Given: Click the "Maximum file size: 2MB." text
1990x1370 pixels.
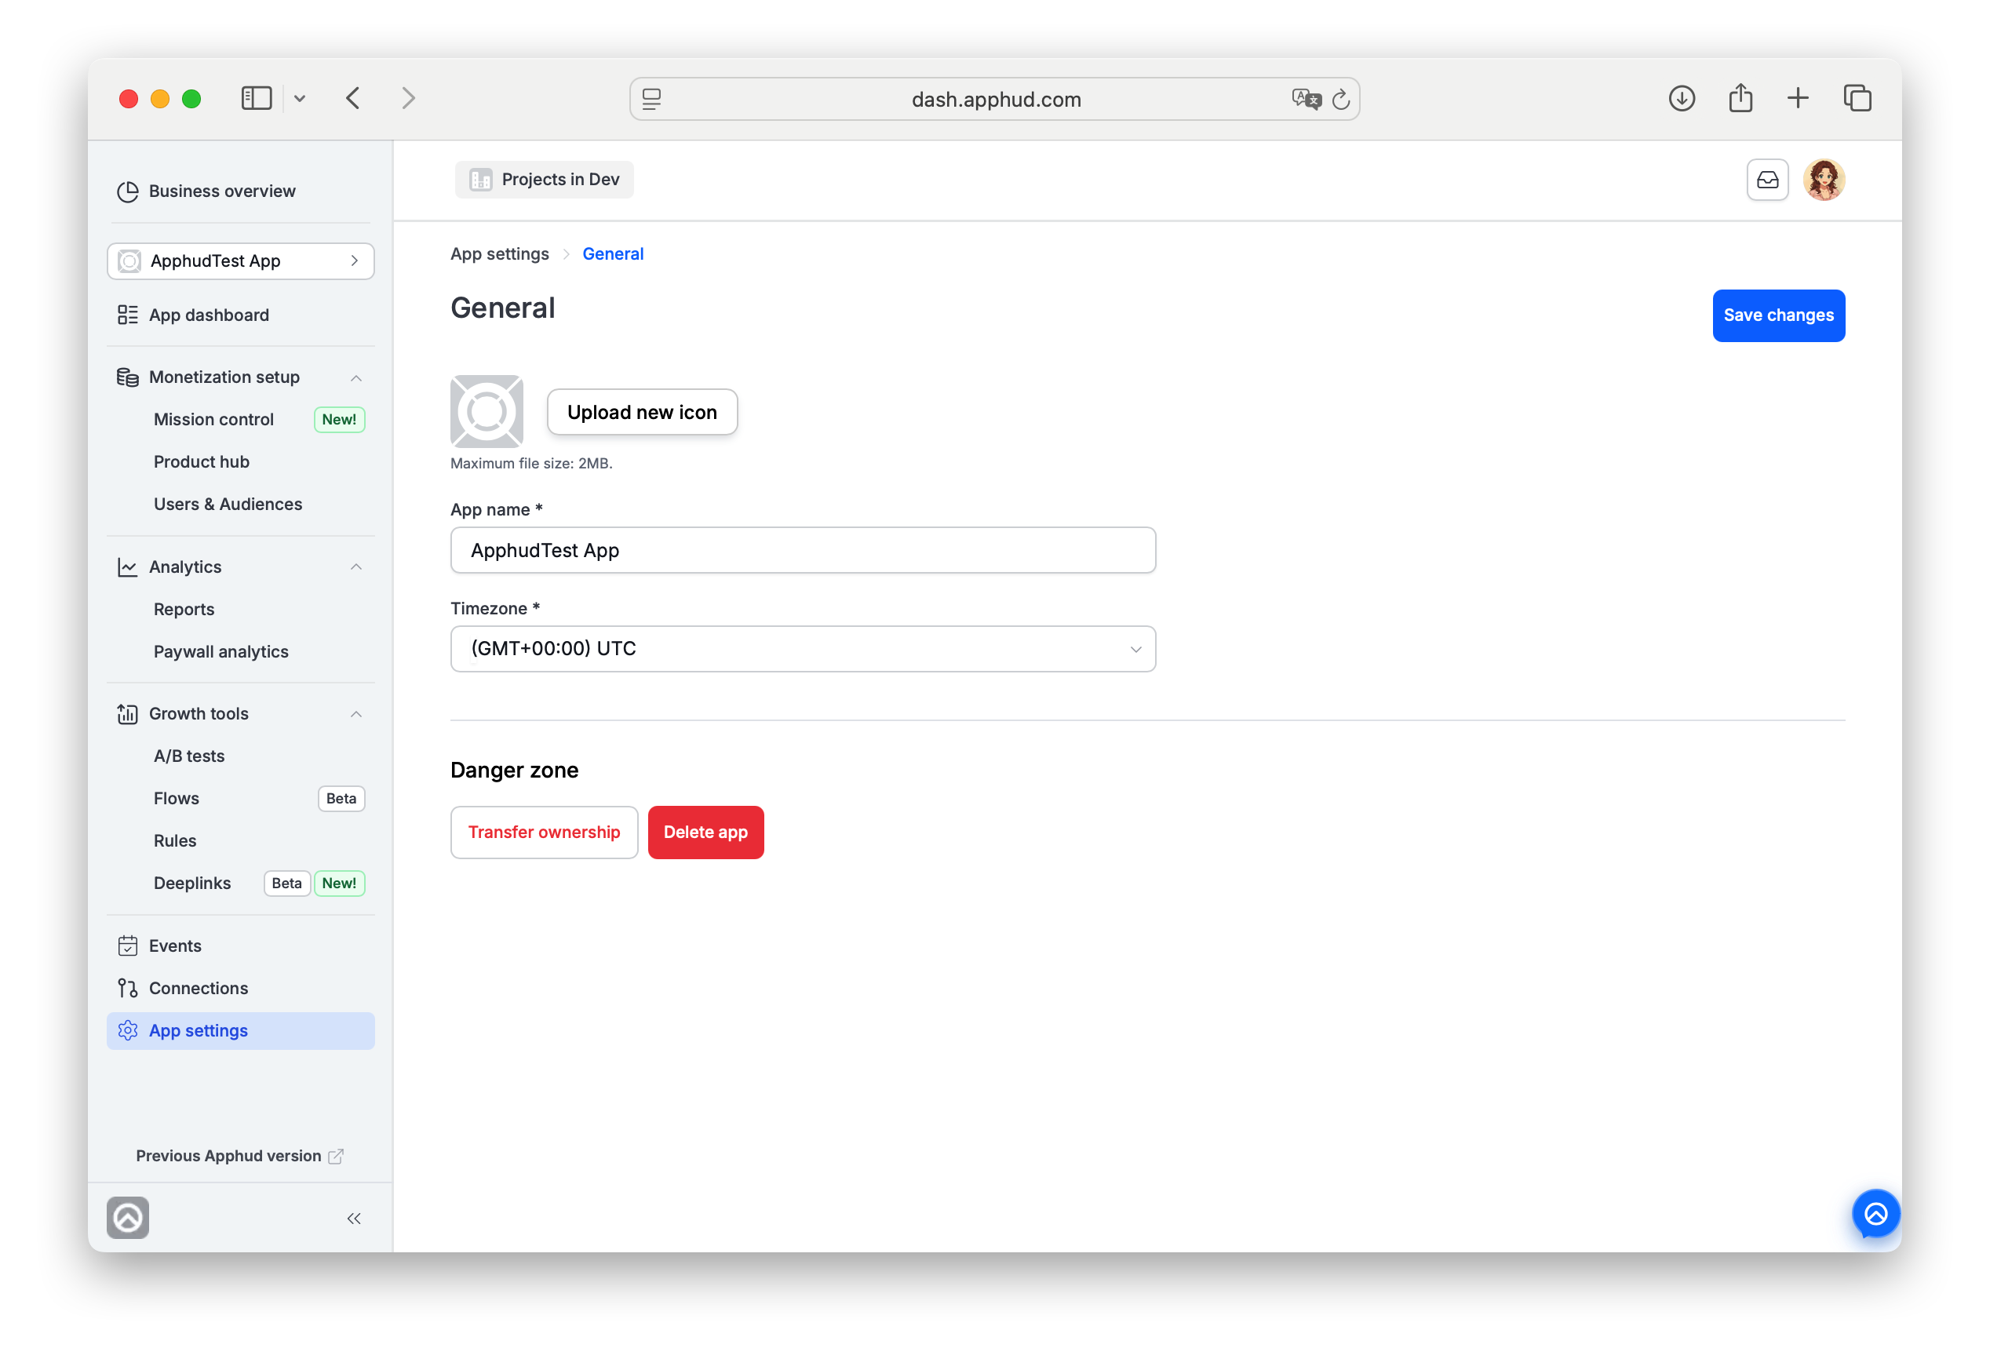Looking at the screenshot, I should click(531, 464).
